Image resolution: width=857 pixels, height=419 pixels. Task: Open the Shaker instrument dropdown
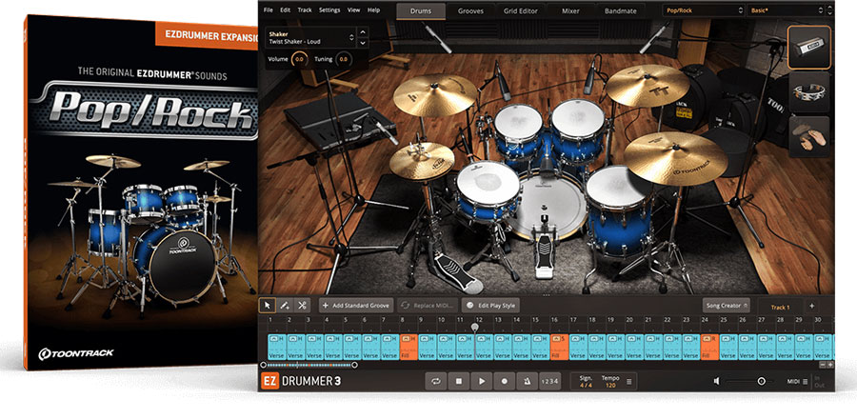pyautogui.click(x=310, y=38)
